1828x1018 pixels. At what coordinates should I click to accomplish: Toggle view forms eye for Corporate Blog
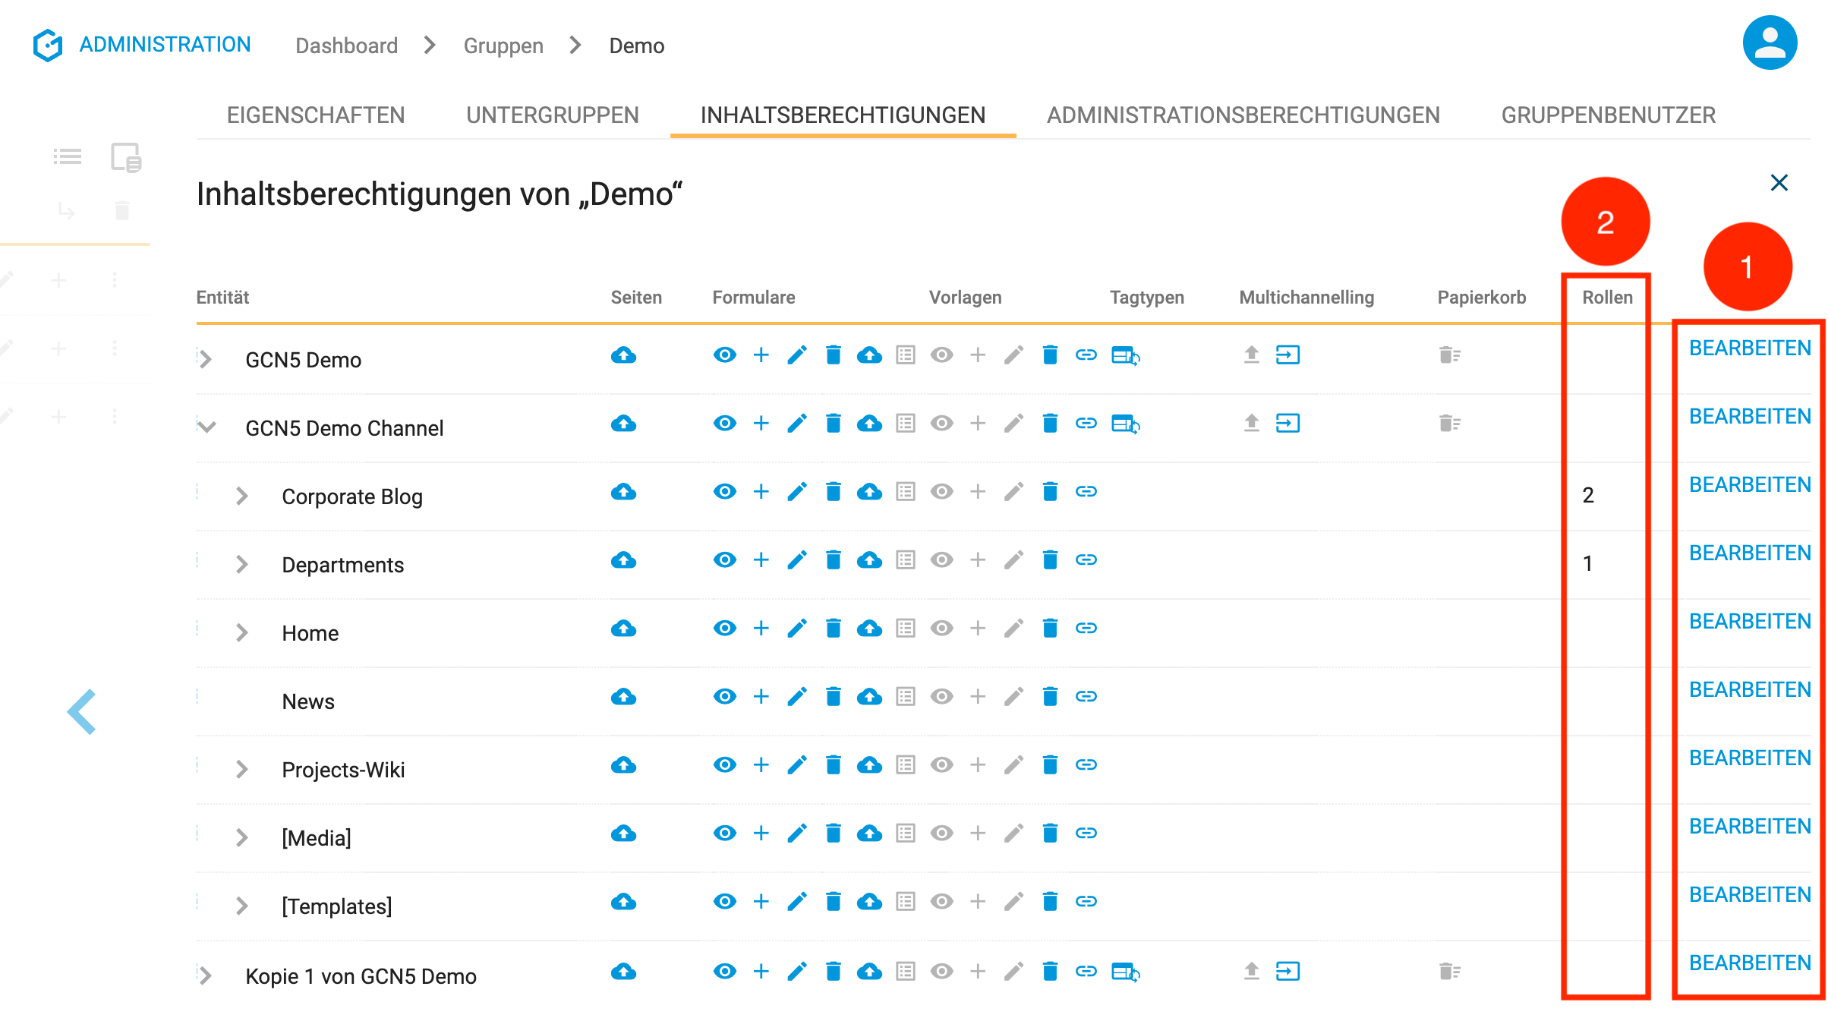click(x=725, y=492)
